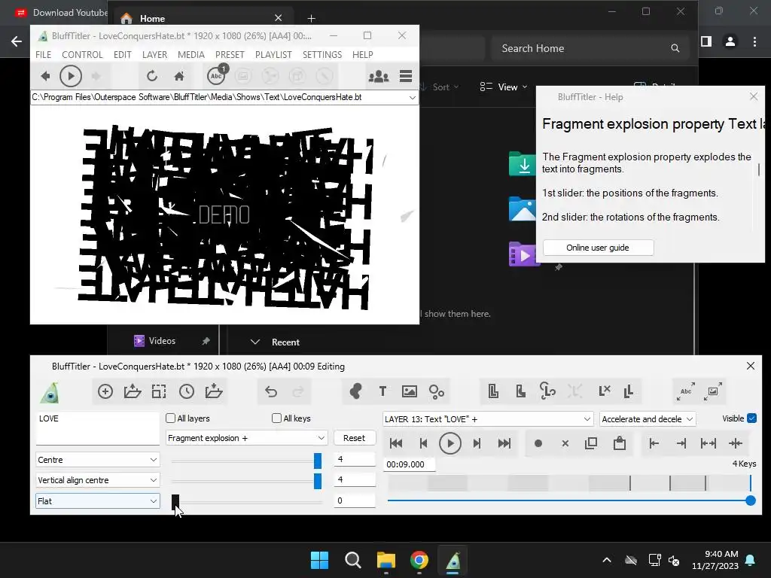Image resolution: width=771 pixels, height=578 pixels.
Task: Click the set resolution frame icon
Action: (159, 391)
